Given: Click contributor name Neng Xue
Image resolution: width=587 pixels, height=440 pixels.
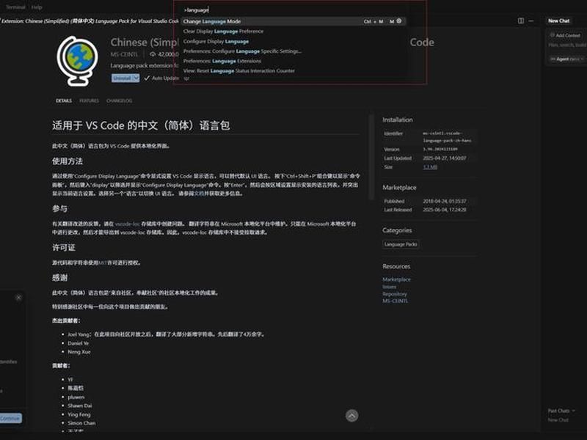Looking at the screenshot, I should 79,352.
